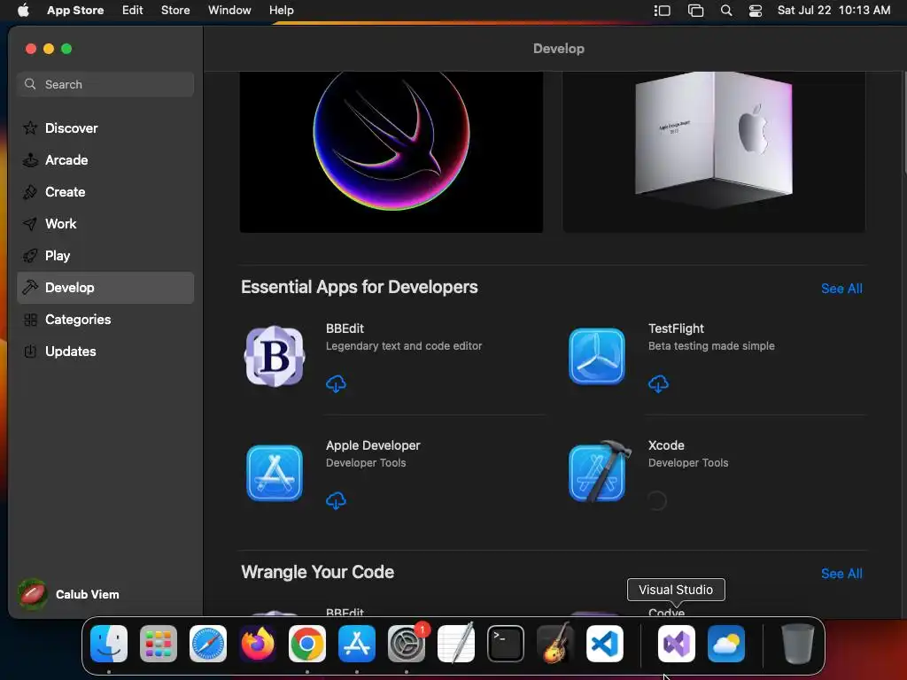Launch GarageBand from the Dock

point(555,644)
